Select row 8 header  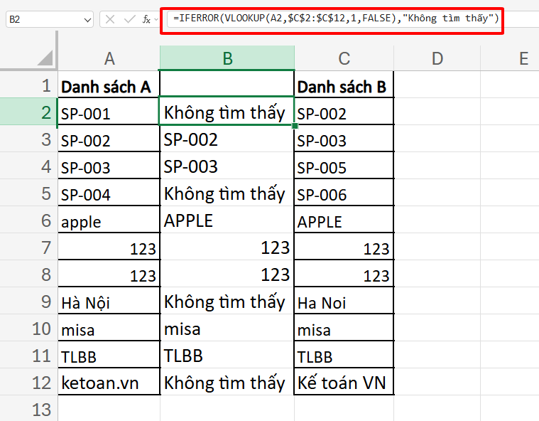29,274
